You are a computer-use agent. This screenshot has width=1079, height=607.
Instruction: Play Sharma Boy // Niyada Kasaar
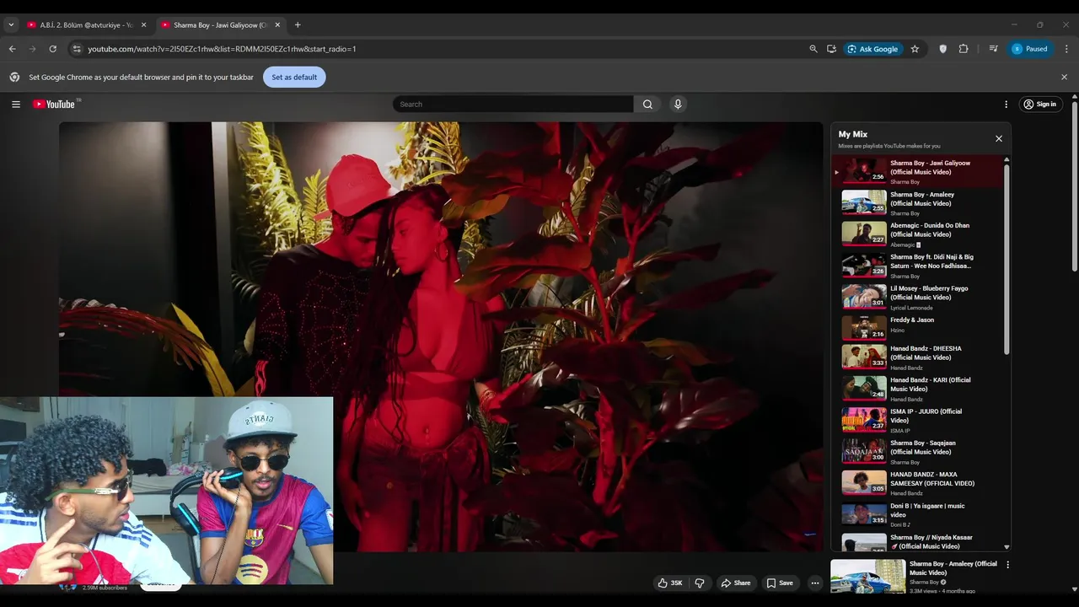click(918, 541)
